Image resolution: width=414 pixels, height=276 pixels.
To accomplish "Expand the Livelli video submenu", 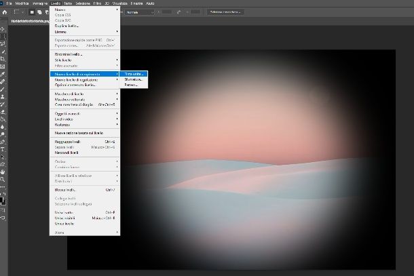I will click(85, 119).
